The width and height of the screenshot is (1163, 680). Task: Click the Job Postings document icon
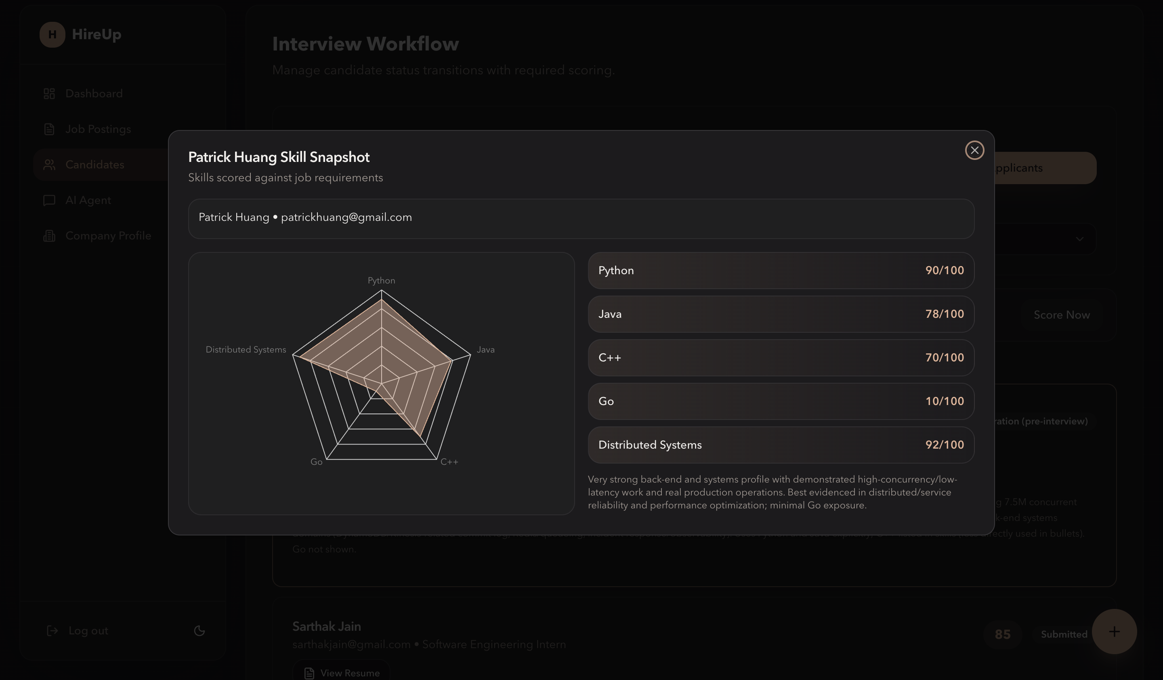pos(49,129)
